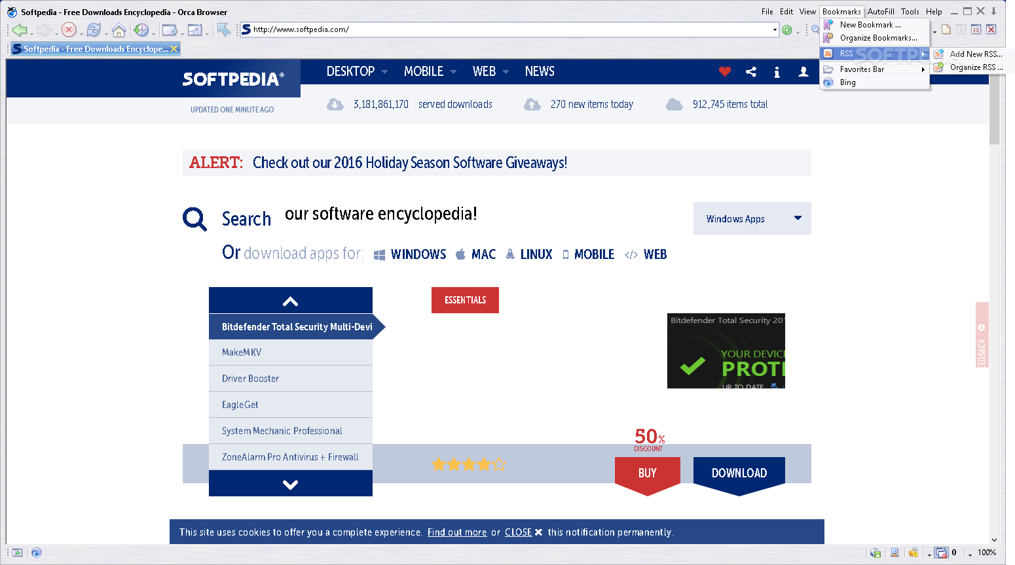Select Organize RSS submenu item
The image size is (1015, 565).
972,67
